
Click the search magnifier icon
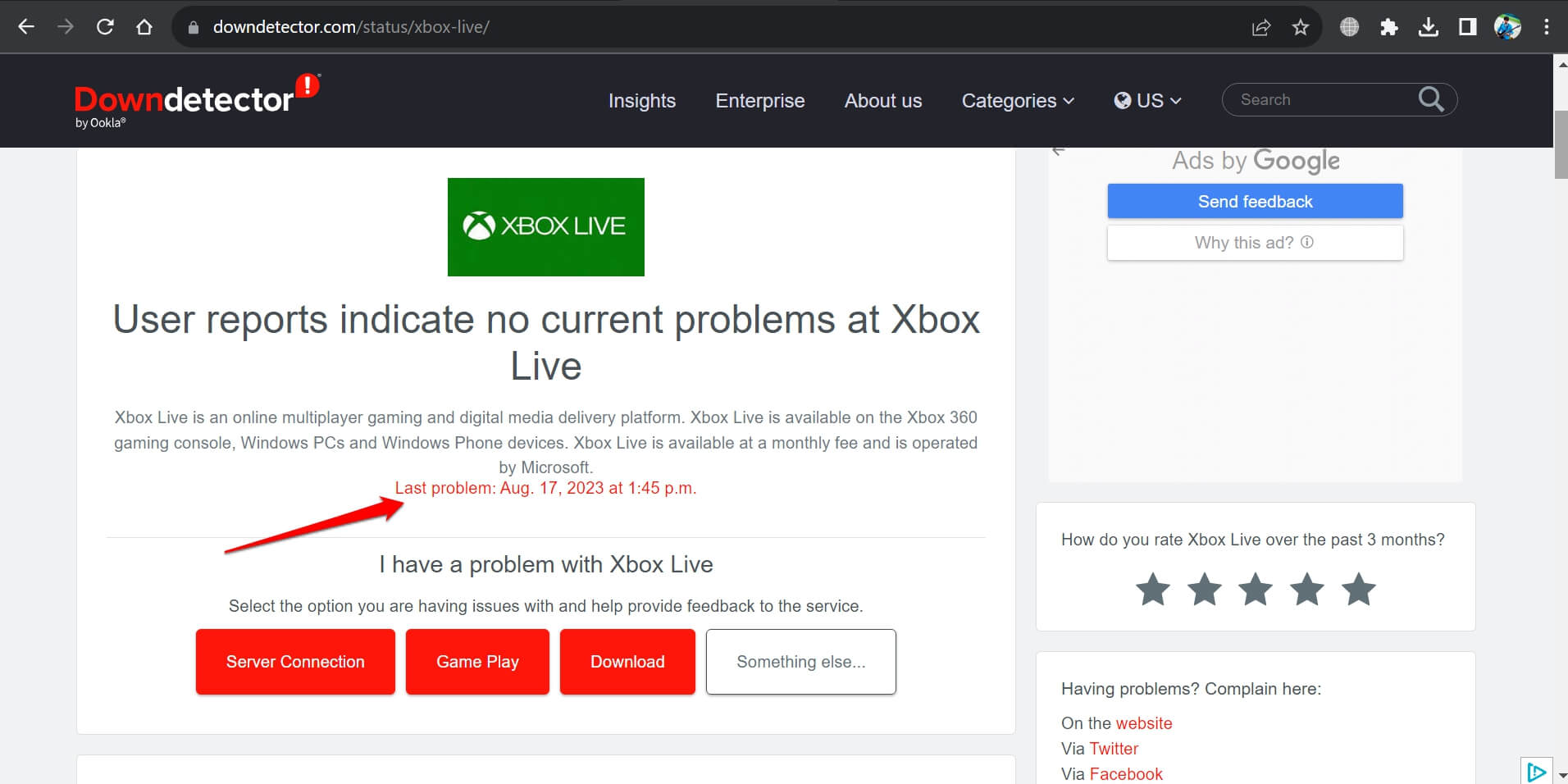[x=1431, y=99]
